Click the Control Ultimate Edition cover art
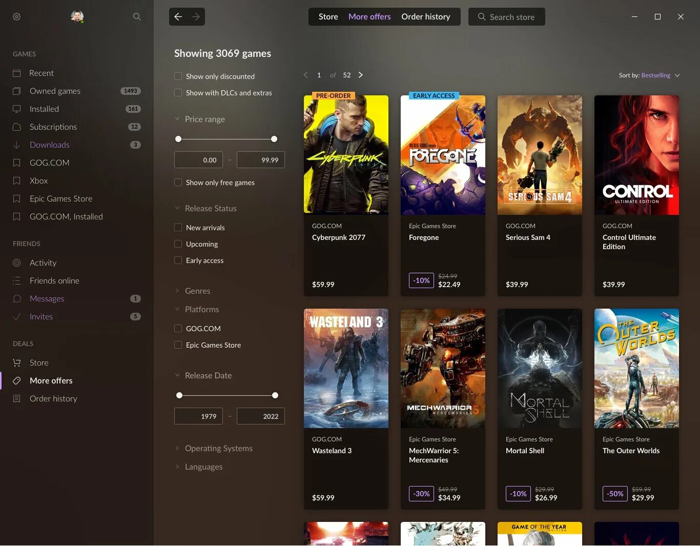The image size is (700, 546). pos(636,155)
